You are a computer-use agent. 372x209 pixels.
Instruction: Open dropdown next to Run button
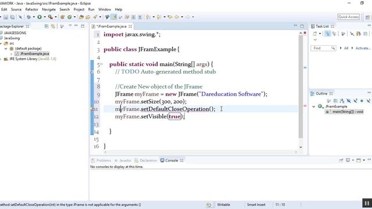click(45, 17)
